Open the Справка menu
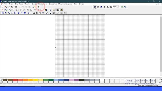Image resolution: width=162 pixels, height=91 pixels. coord(82,4)
